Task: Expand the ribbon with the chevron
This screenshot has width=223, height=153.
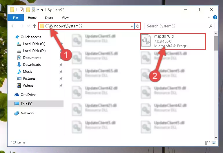Action: tap(209, 17)
